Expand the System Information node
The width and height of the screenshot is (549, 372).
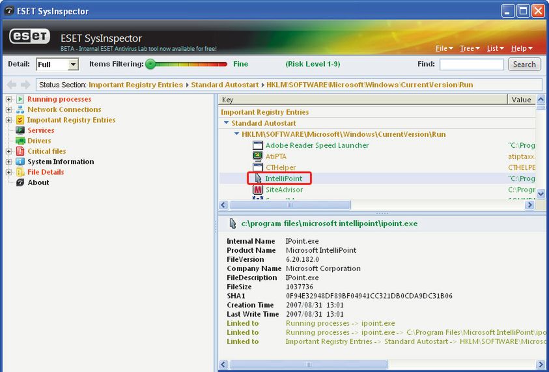[8, 162]
